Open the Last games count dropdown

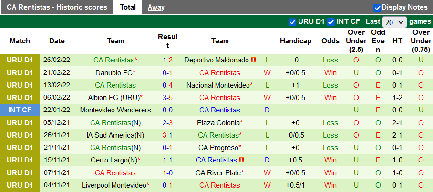click(394, 22)
